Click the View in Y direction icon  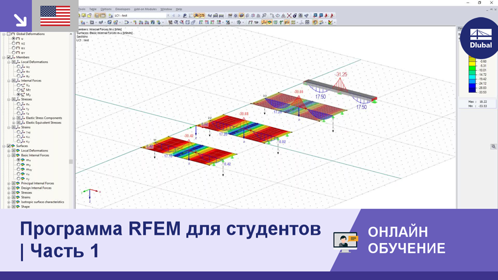(x=206, y=22)
